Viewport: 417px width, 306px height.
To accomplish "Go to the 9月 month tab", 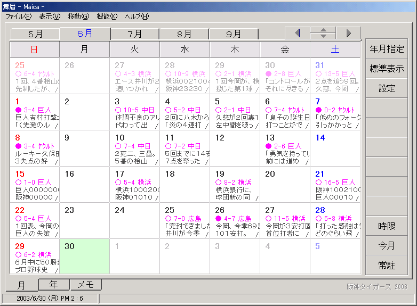I will click(x=234, y=34).
